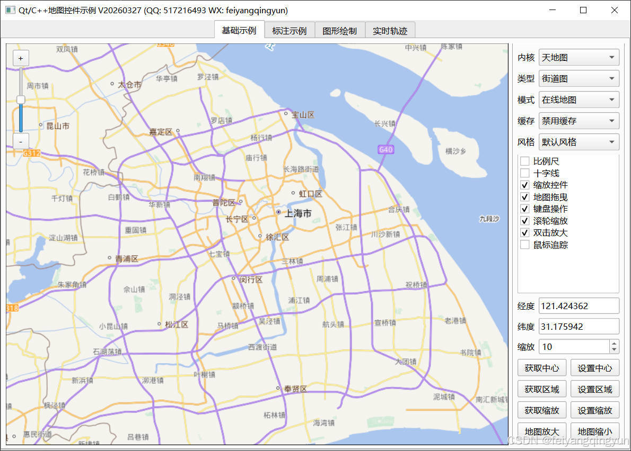631x451 pixels.
Task: Switch to the 图形绘制 tab
Action: [340, 31]
